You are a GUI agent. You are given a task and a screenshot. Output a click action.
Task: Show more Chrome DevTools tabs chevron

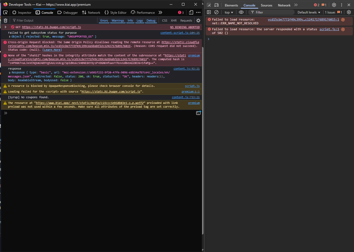[296, 5]
